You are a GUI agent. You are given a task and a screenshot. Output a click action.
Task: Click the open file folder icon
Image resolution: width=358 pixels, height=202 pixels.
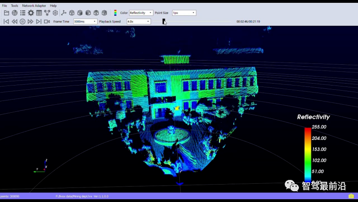pos(6,13)
